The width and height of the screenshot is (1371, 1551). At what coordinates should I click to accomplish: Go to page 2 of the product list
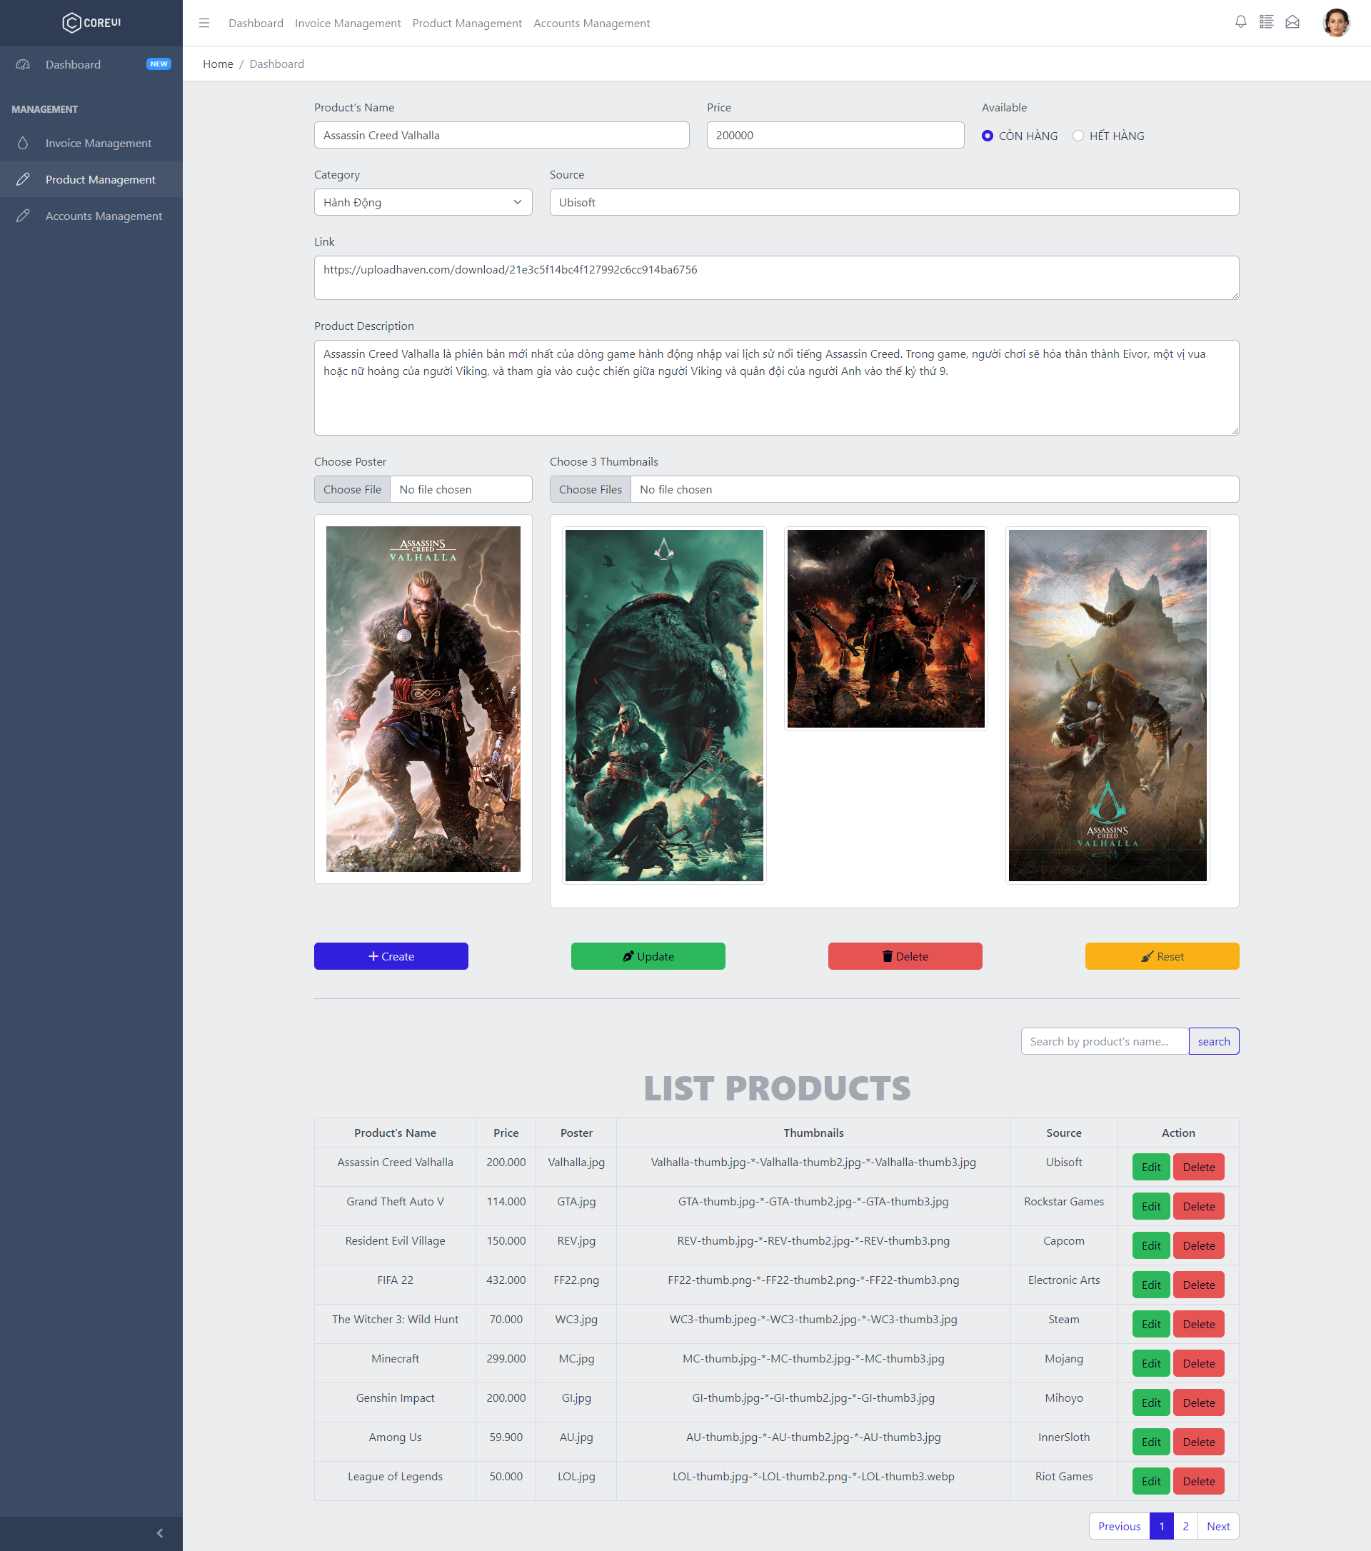[x=1185, y=1526]
